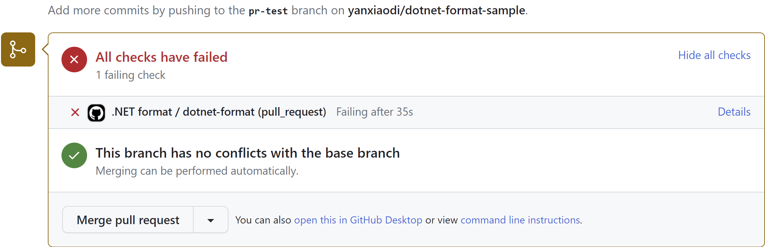Click the GitHub Octocat logo on the dotnet-format check
Viewport: 765px width, 247px height.
96,112
